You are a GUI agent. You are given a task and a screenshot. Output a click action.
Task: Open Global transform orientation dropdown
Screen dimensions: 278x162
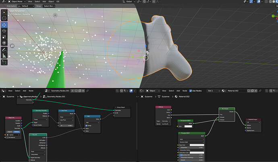[129, 2]
